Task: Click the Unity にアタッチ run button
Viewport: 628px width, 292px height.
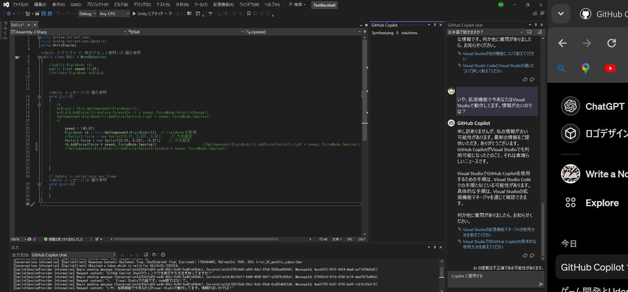Action: point(148,13)
